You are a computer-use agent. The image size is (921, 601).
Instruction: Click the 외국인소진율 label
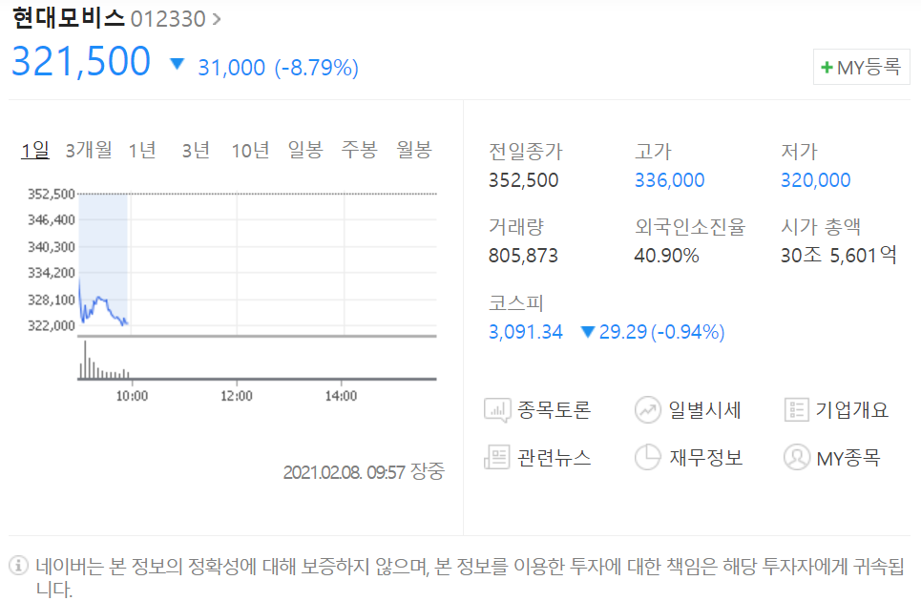point(690,226)
